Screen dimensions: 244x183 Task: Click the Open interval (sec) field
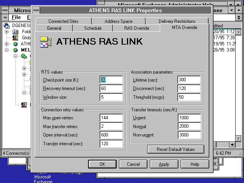111,135
